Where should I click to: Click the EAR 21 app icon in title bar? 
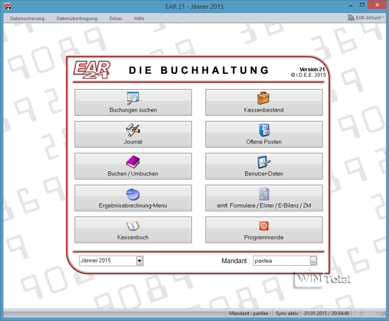[x=7, y=6]
